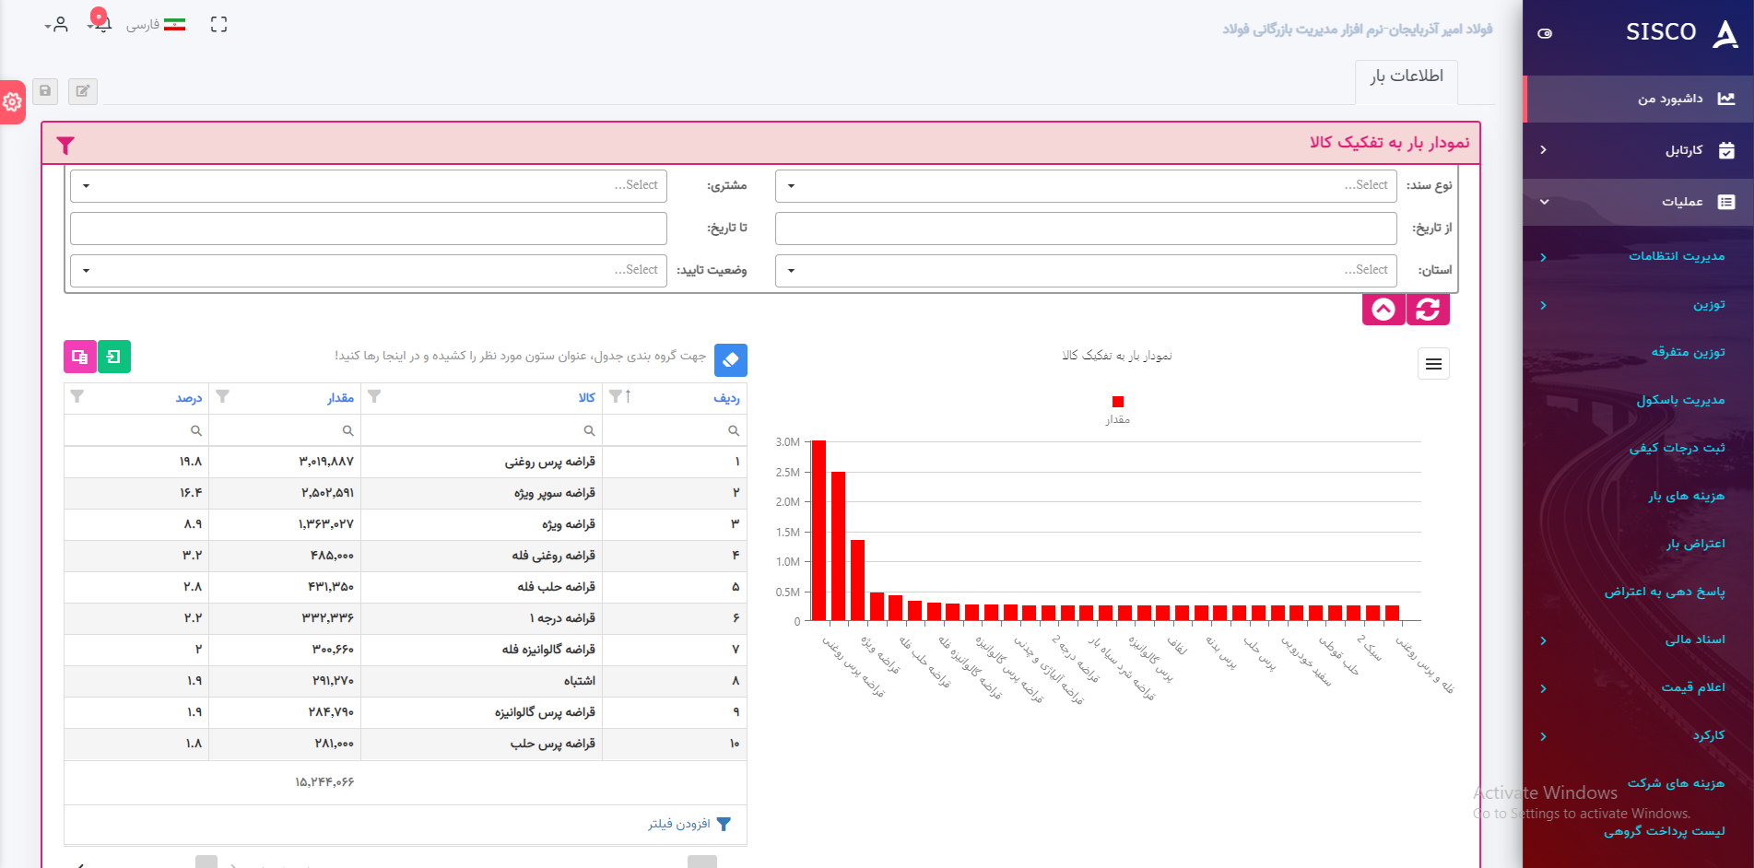1754x868 pixels.
Task: Click the fullscreen toggle icon
Action: pos(218,25)
